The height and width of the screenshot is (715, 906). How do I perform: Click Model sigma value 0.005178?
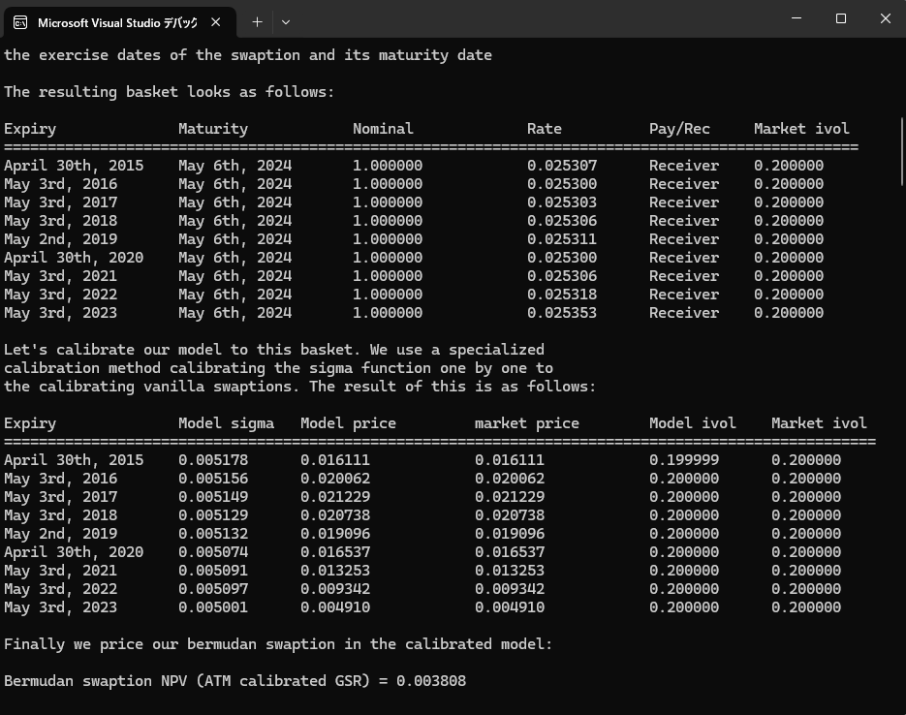(x=213, y=460)
